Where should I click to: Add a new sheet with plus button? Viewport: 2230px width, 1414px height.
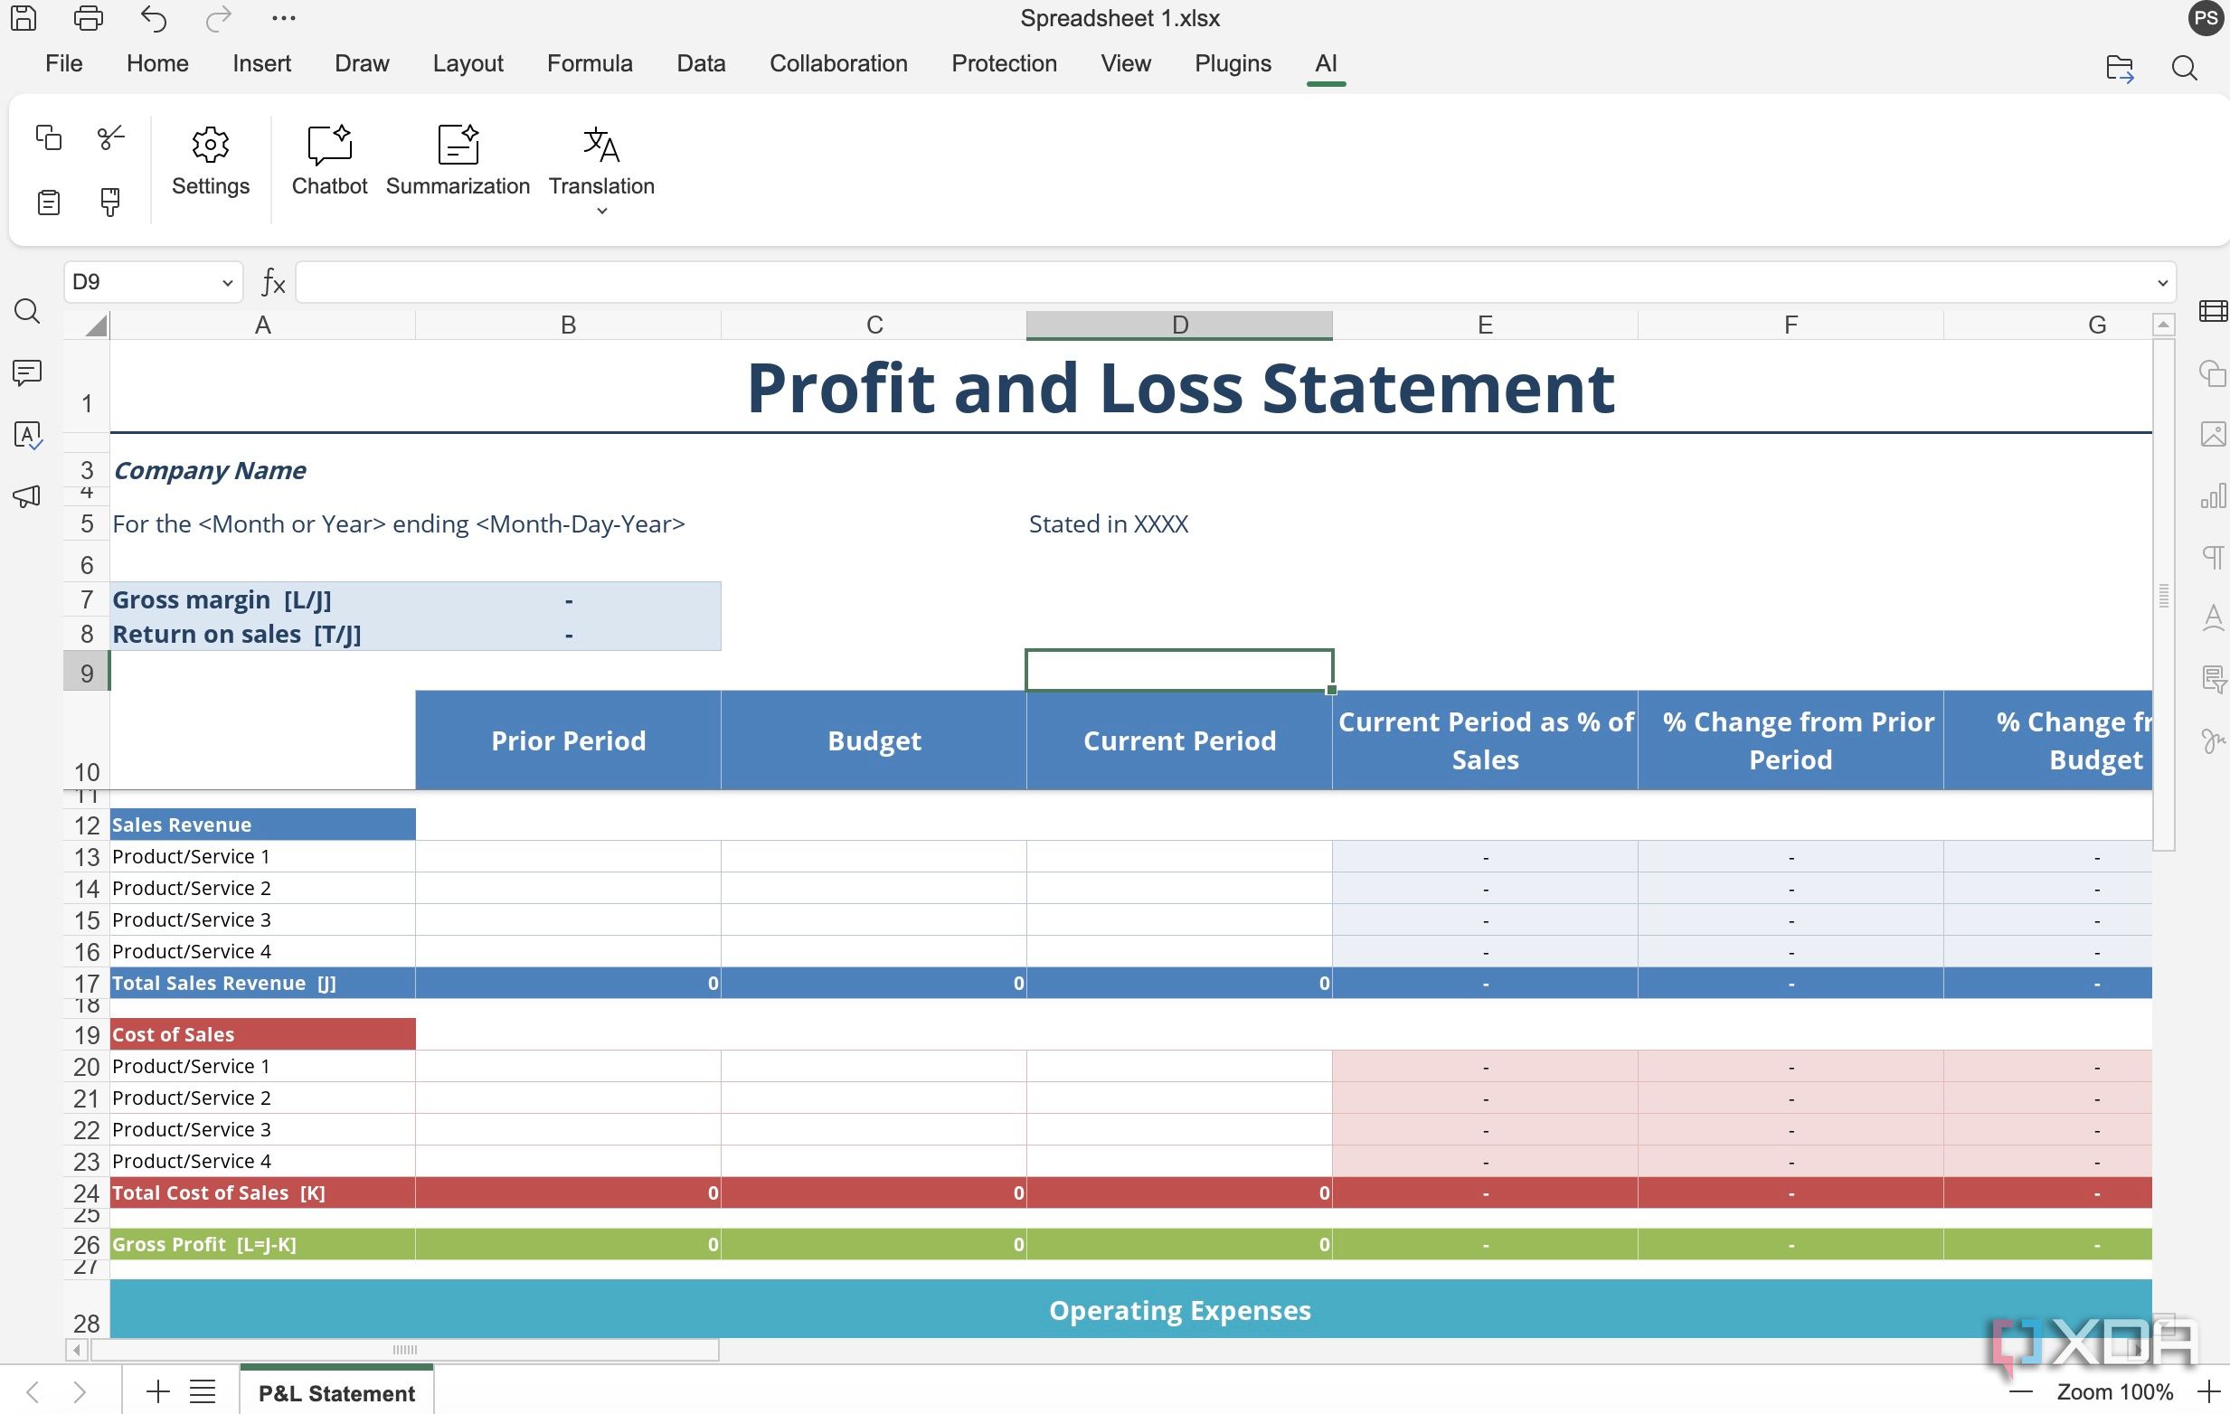click(x=158, y=1390)
